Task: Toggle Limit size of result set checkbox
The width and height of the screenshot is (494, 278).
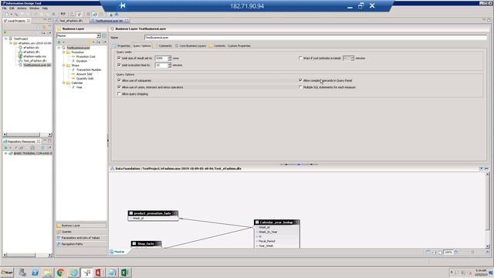Action: click(119, 59)
